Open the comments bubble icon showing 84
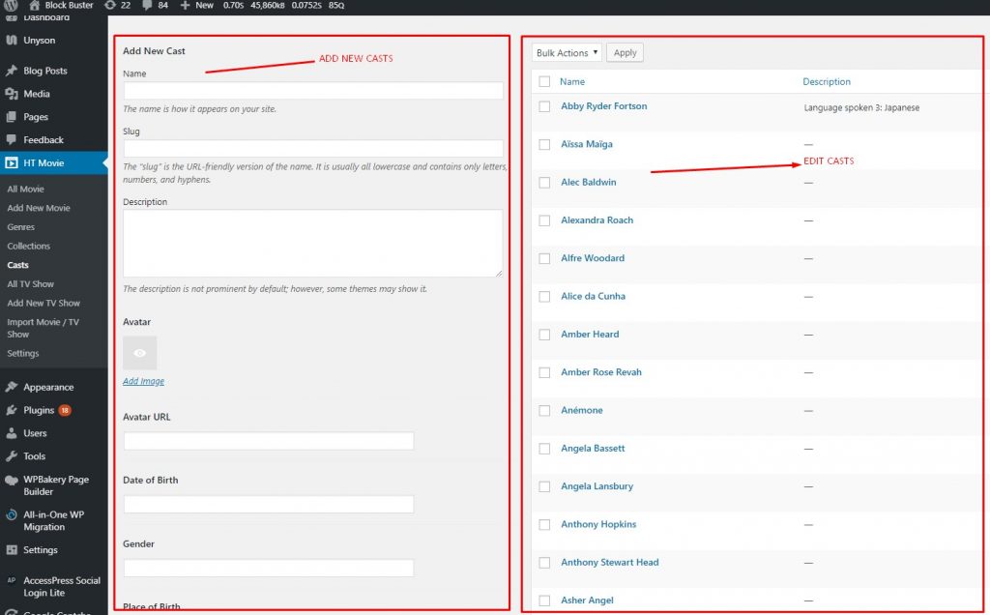This screenshot has height=615, width=990. point(147,5)
